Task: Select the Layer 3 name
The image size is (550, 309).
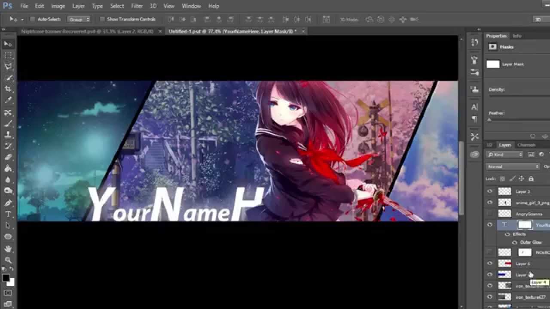Action: click(x=523, y=191)
